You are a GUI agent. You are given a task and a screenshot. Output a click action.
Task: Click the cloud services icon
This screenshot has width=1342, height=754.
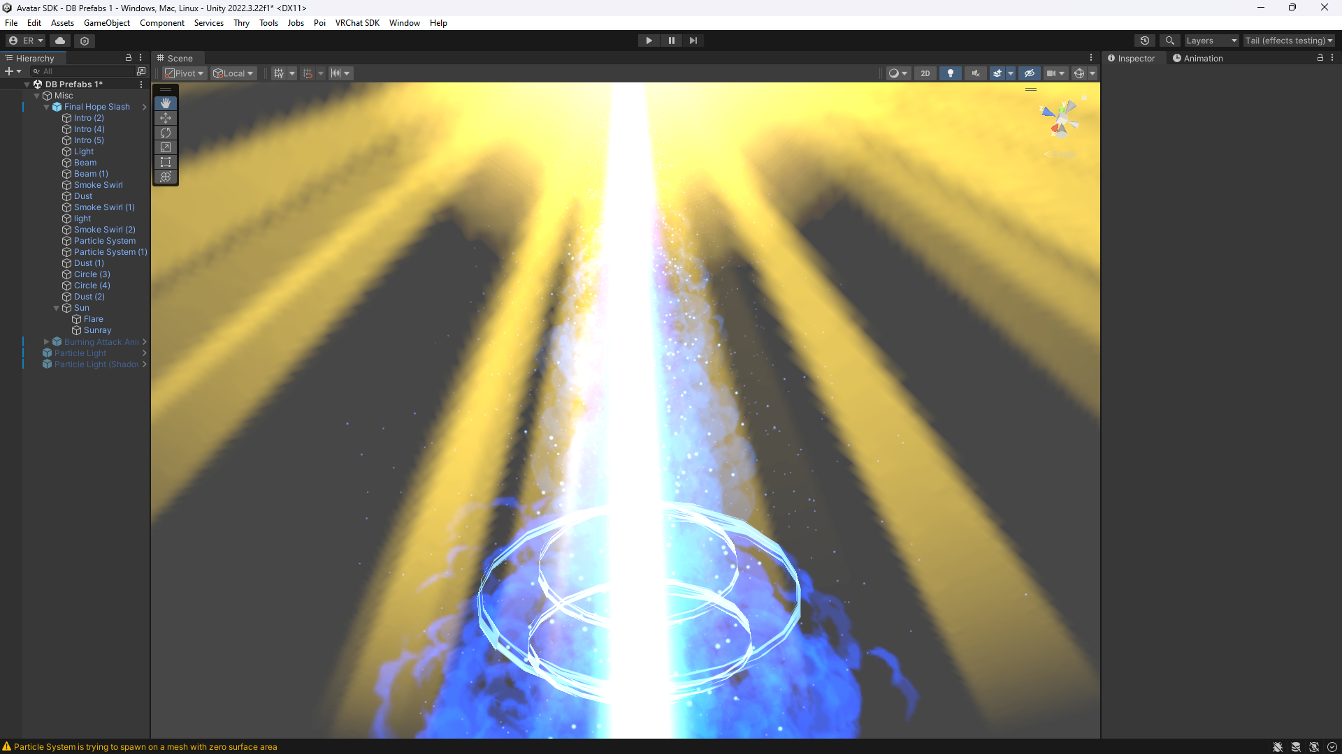[60, 40]
